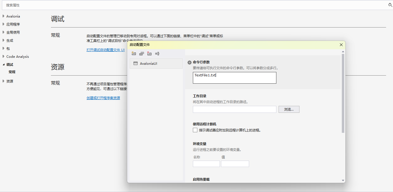
Task: Open the 创建或打开程序集资源 link
Action: 103,98
